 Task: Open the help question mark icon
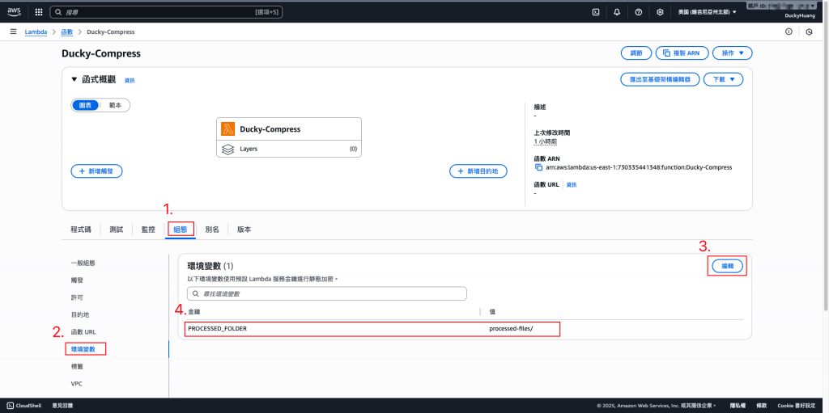click(x=639, y=11)
